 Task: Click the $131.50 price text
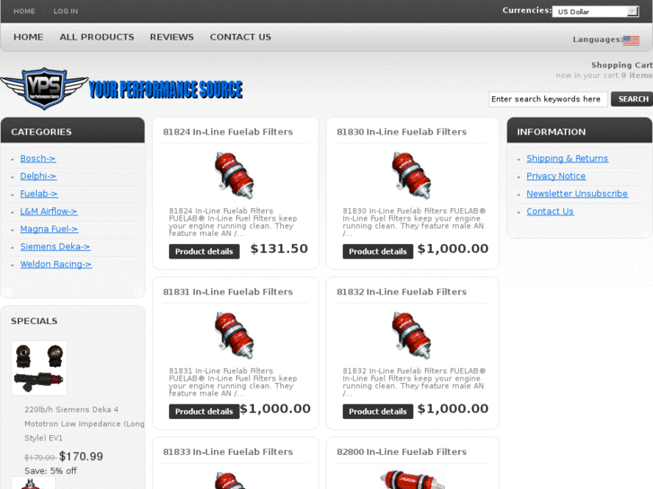(279, 249)
